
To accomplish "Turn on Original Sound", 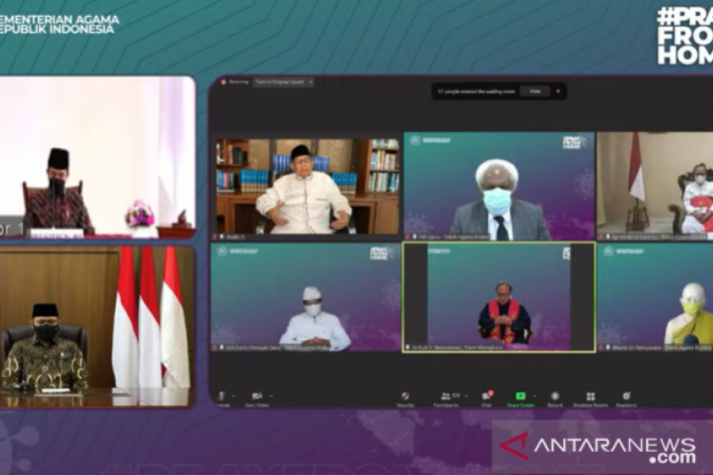I will (279, 82).
